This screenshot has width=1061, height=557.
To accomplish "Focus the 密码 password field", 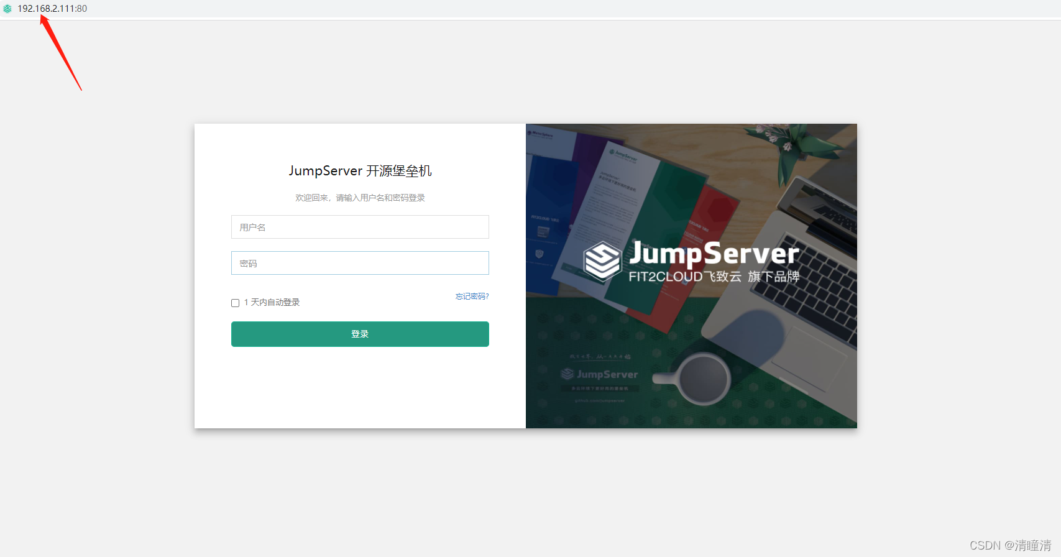I will pyautogui.click(x=360, y=263).
